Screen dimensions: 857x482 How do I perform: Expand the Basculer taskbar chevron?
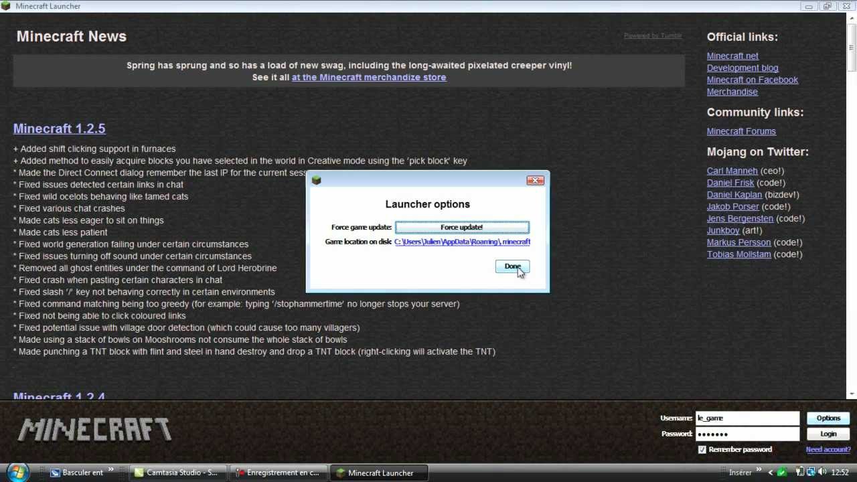pyautogui.click(x=110, y=471)
